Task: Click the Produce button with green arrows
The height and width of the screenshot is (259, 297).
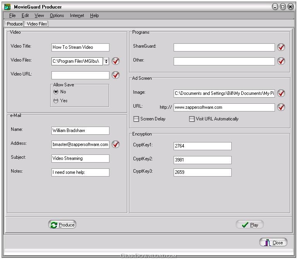Action: point(62,225)
